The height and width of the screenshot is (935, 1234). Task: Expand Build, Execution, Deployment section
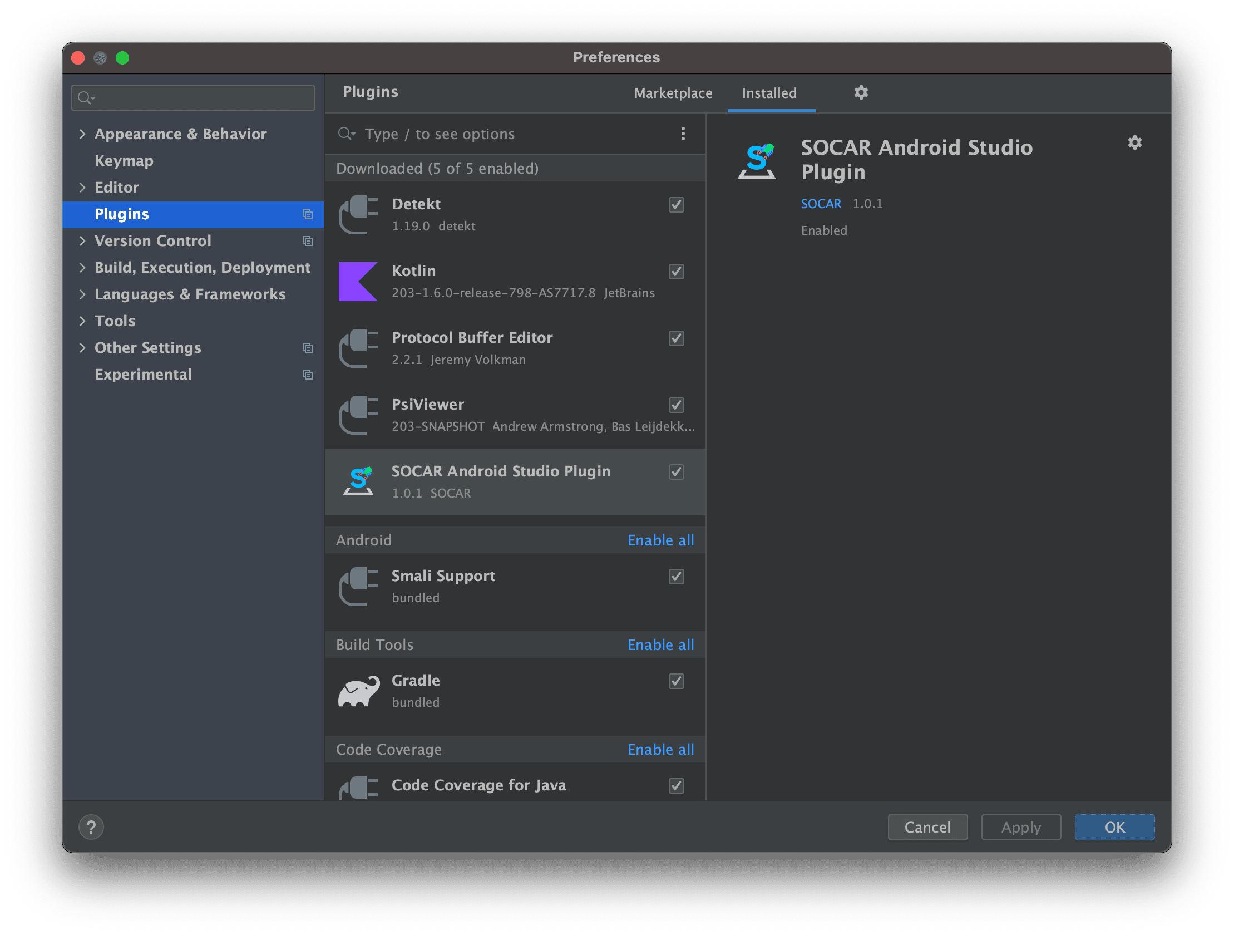[x=82, y=267]
